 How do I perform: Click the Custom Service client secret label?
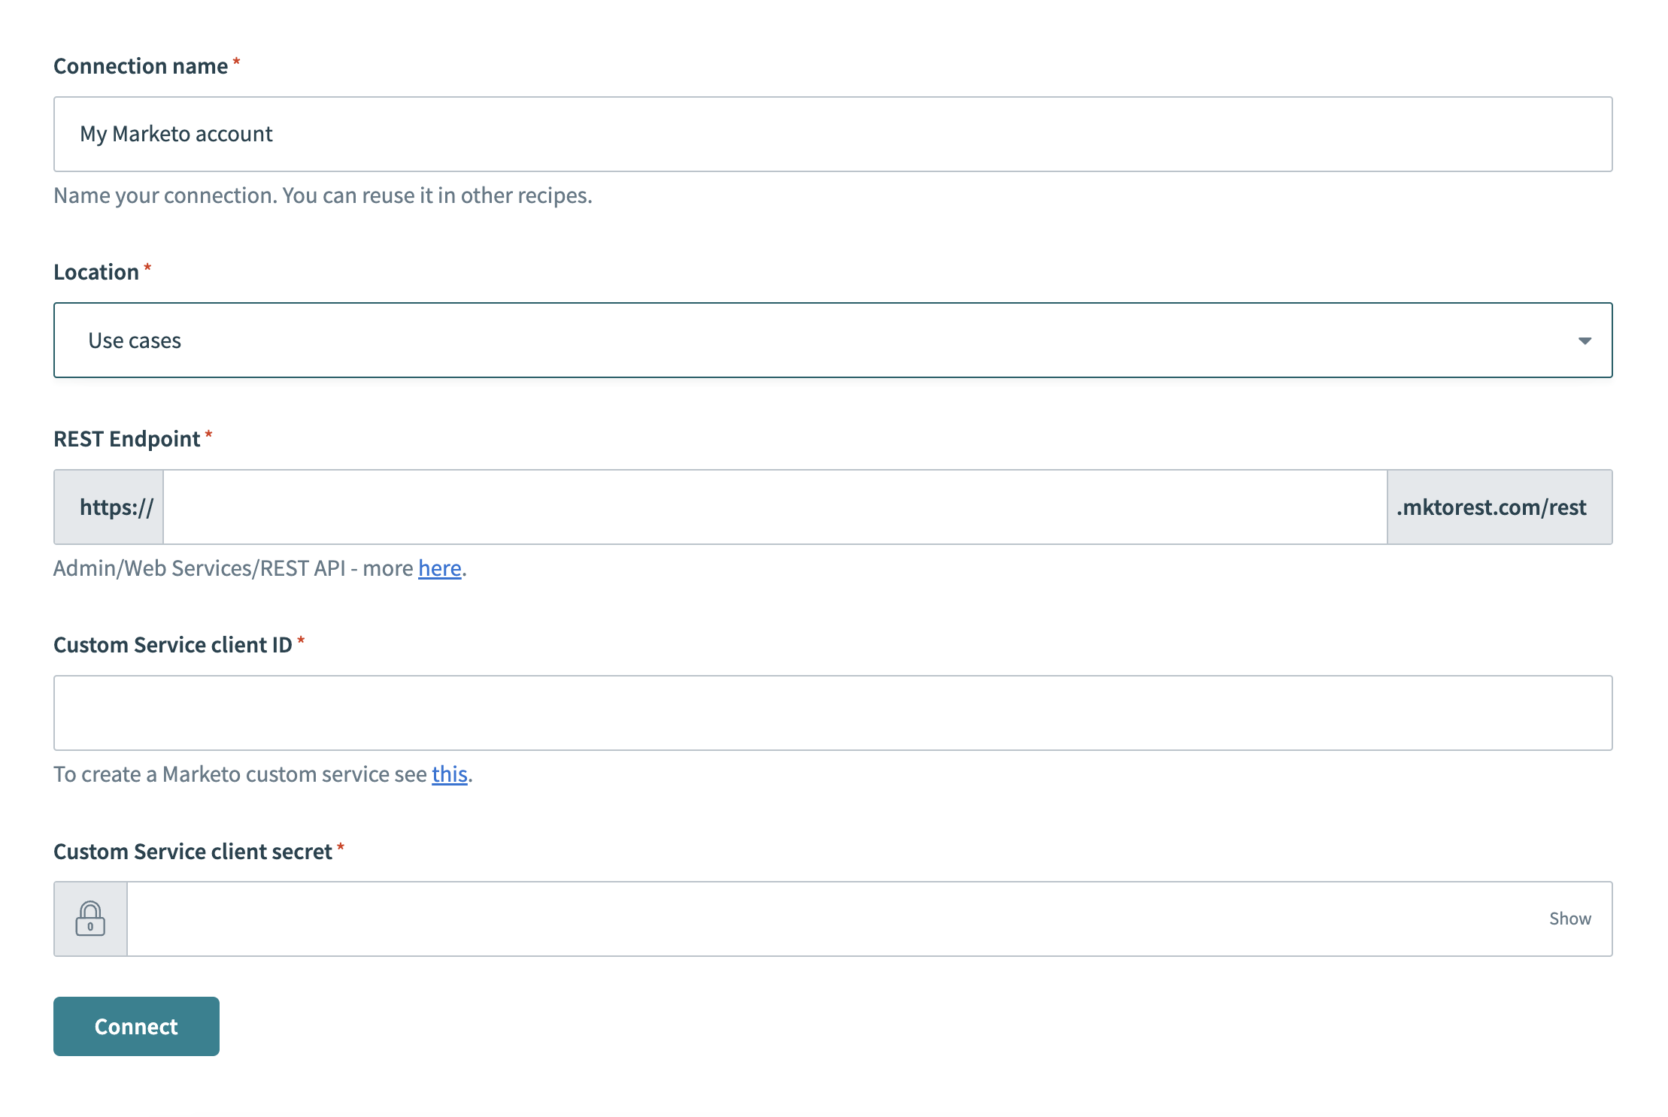pyautogui.click(x=193, y=852)
